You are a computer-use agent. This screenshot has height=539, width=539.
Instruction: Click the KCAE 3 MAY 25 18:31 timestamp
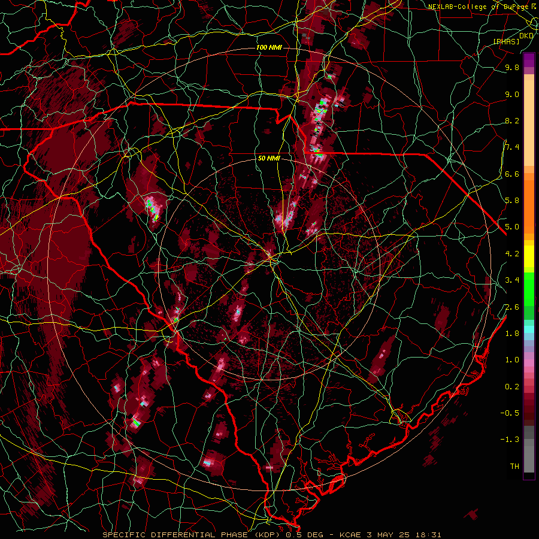(390, 535)
